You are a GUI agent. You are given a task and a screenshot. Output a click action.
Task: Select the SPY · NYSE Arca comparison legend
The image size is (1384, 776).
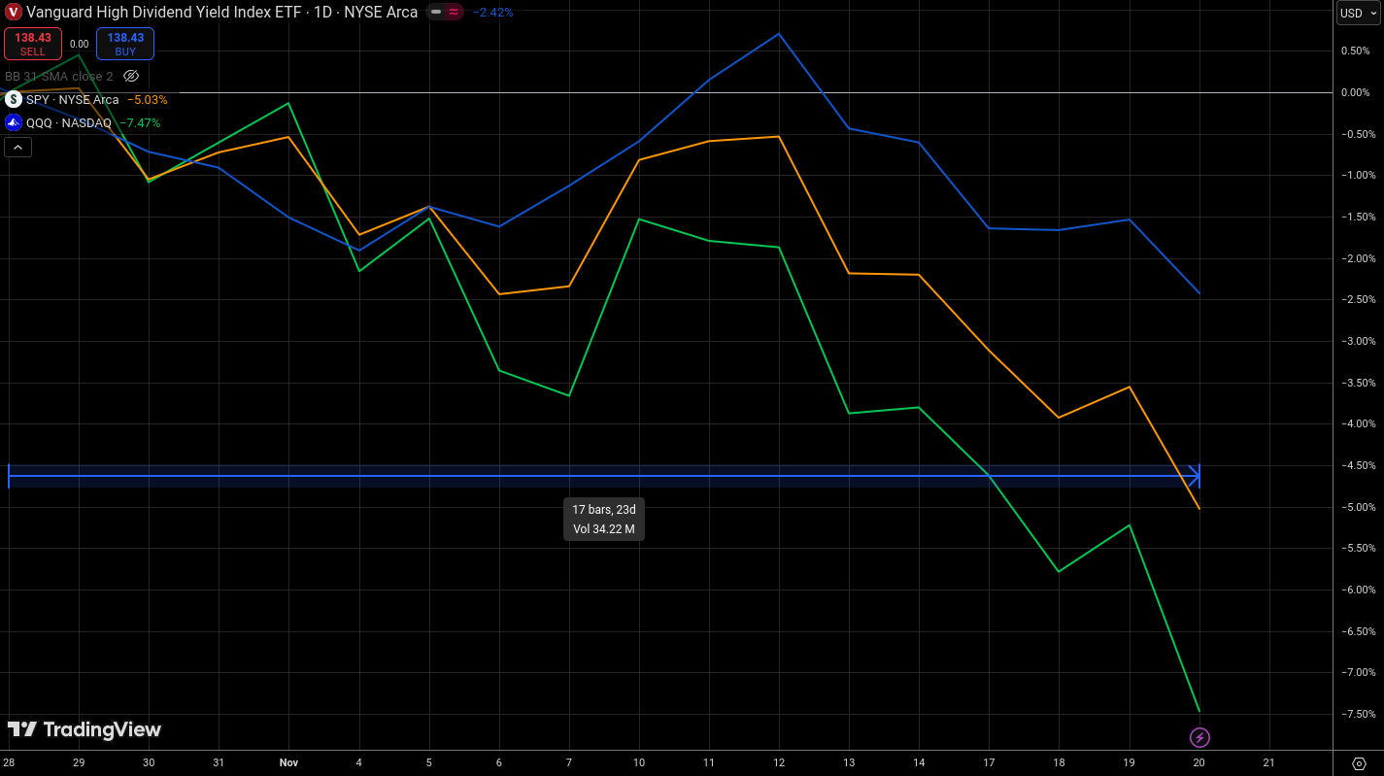(x=73, y=99)
